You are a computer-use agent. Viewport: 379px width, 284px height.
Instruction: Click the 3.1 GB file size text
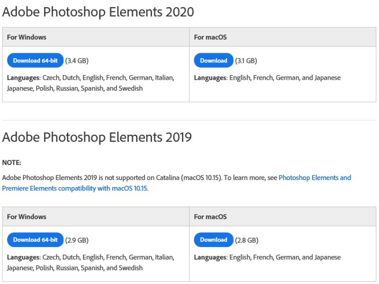pyautogui.click(x=246, y=60)
